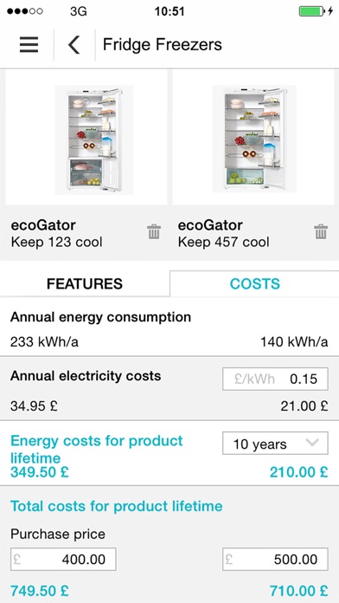Viewport: 339px width, 603px height.
Task: Delete Keep 123 cool with trash icon
Action: (154, 232)
